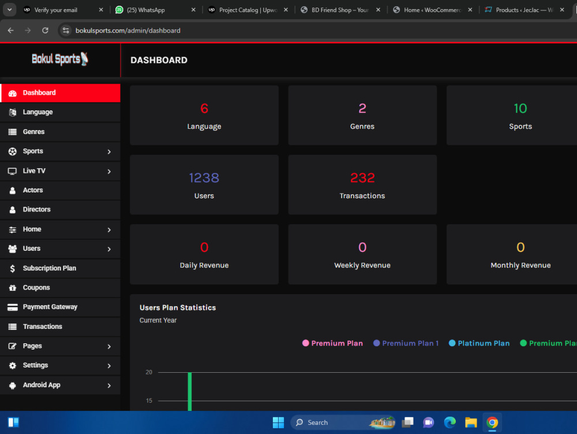
Task: Open the Genres count card
Action: tap(362, 116)
